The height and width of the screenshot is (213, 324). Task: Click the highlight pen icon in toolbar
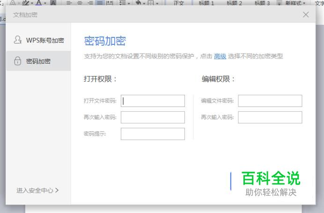tap(26, 2)
